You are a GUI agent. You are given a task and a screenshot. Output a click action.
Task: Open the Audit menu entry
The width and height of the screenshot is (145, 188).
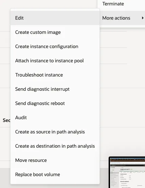55,118
